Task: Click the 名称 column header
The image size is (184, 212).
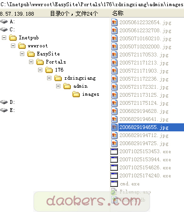Action: [x=118, y=13]
